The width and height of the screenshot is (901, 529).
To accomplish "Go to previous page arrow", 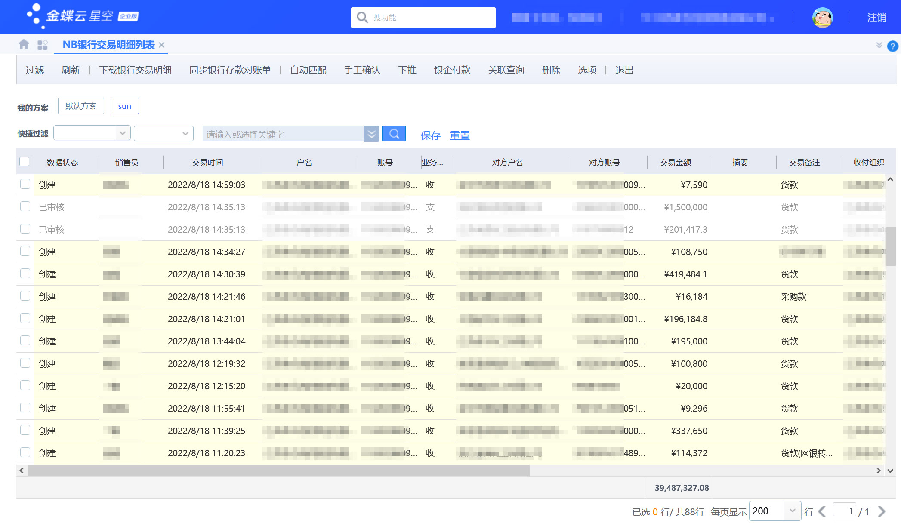I will 822,511.
